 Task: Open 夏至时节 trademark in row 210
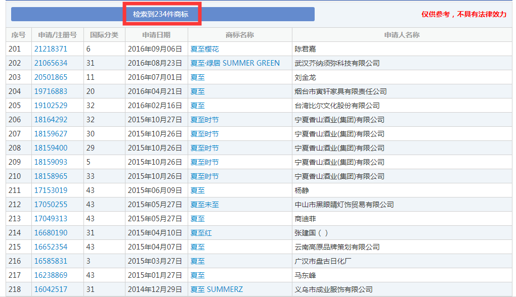click(204, 176)
